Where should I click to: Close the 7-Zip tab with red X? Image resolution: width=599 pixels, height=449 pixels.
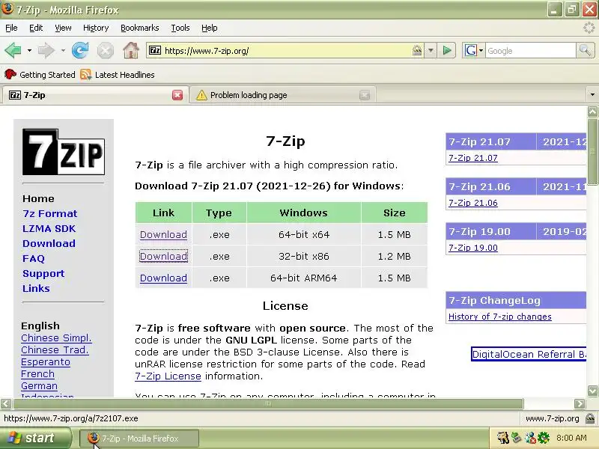pyautogui.click(x=177, y=95)
